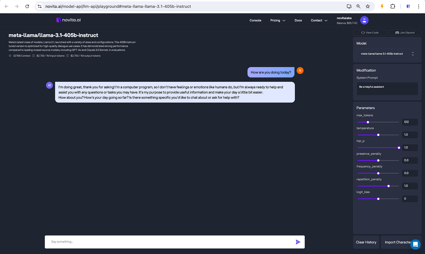Click the meta-llama/llama-3.1-405b-instruct heading
Screen dimensions: 425x254
[53, 35]
